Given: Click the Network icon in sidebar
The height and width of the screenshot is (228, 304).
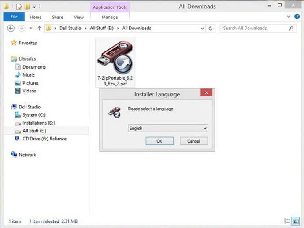Looking at the screenshot, I should click(x=14, y=154).
